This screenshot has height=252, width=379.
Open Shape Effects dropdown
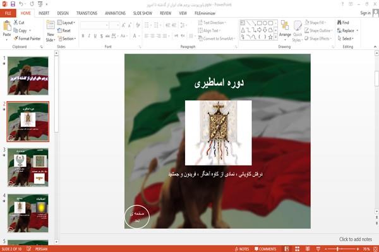[x=318, y=39]
